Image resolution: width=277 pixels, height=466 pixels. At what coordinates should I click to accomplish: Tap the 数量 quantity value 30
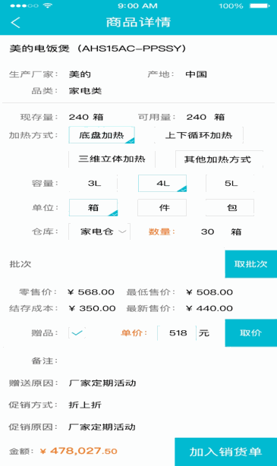point(207,231)
